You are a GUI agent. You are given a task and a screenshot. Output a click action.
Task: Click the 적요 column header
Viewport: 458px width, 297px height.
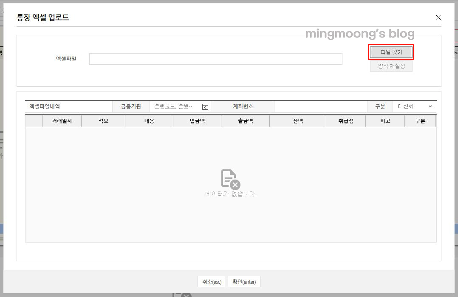click(103, 121)
